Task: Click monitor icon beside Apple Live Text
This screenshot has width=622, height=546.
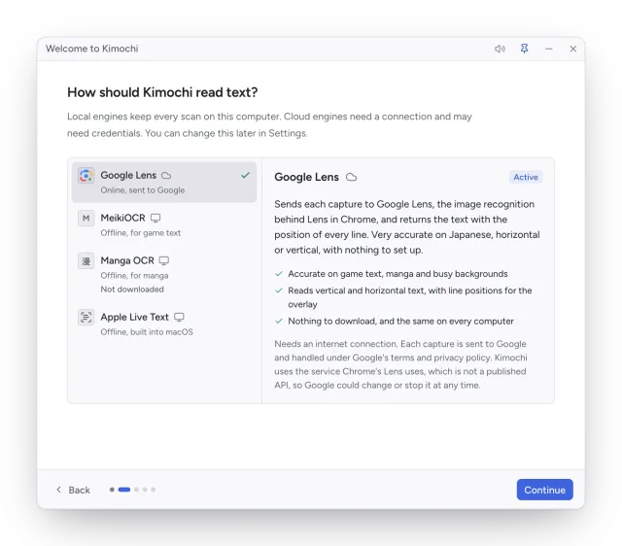Action: click(x=179, y=318)
